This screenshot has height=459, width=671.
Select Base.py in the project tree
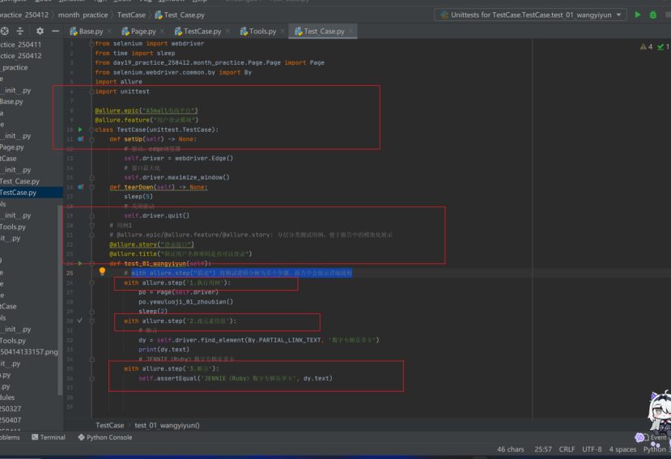tap(11, 101)
